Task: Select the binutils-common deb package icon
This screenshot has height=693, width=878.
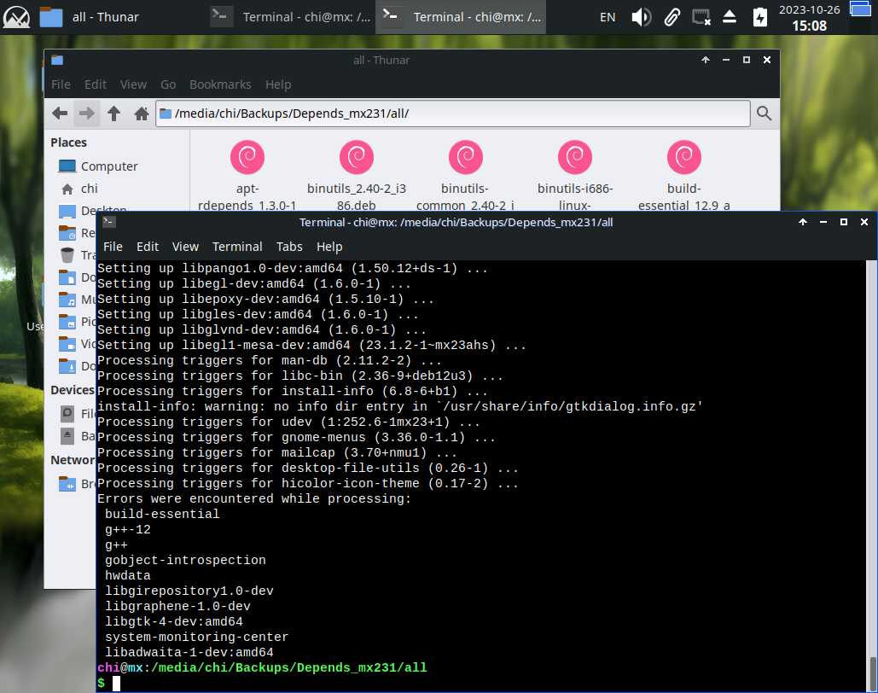Action: (x=465, y=157)
